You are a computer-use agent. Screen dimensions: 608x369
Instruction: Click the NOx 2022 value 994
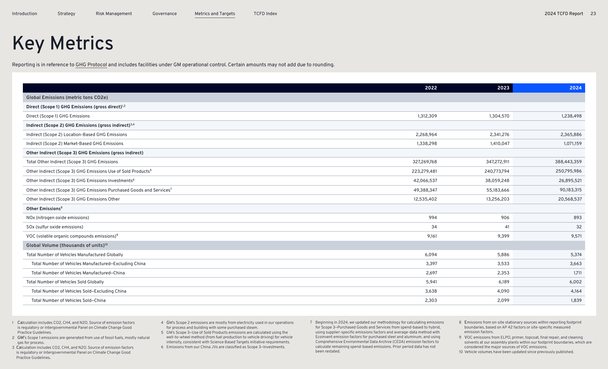coord(433,218)
